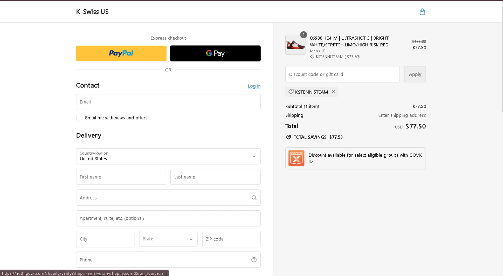503x276 pixels.
Task: Open GOVX ID discount offer banner
Action: coord(355,158)
